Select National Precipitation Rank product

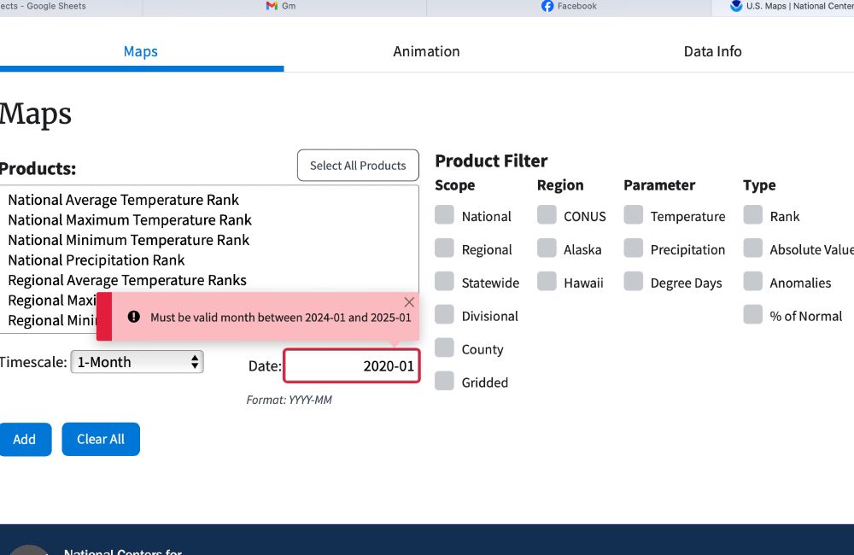(x=209, y=260)
